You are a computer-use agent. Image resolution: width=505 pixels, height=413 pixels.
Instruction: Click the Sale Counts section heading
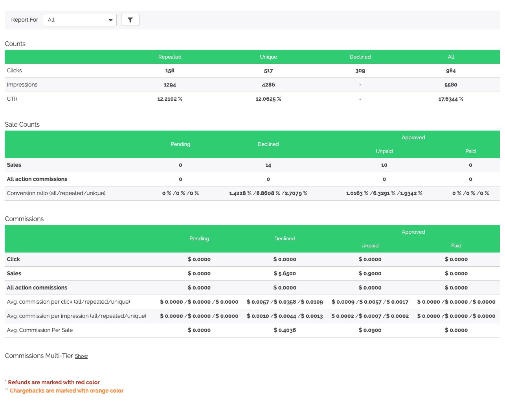click(22, 124)
